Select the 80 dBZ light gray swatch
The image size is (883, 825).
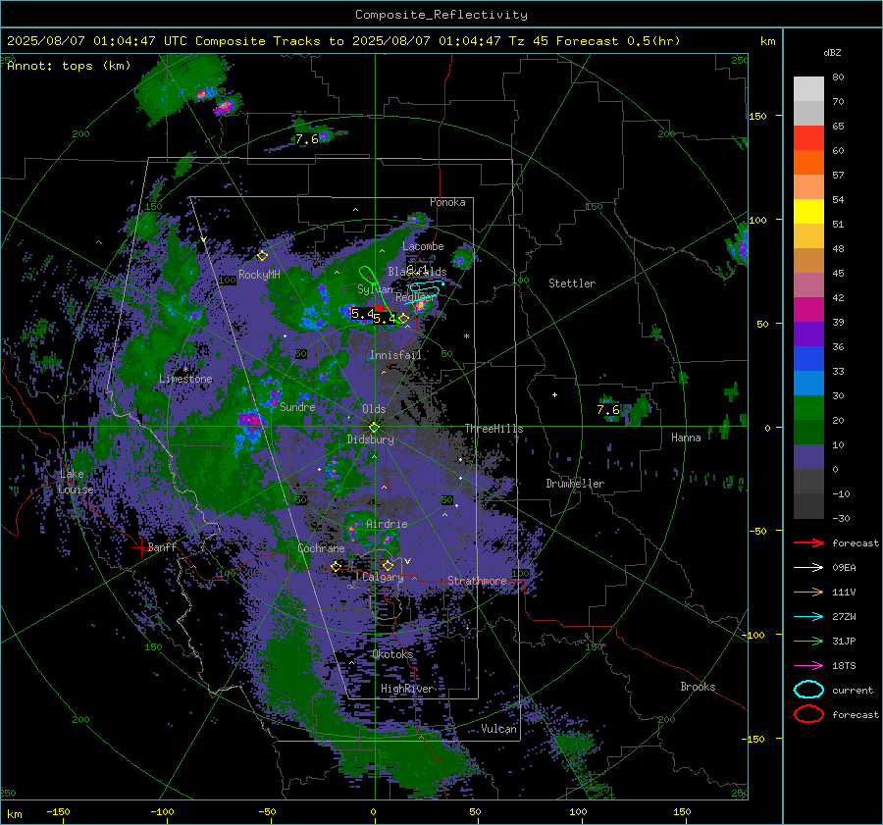pos(808,89)
